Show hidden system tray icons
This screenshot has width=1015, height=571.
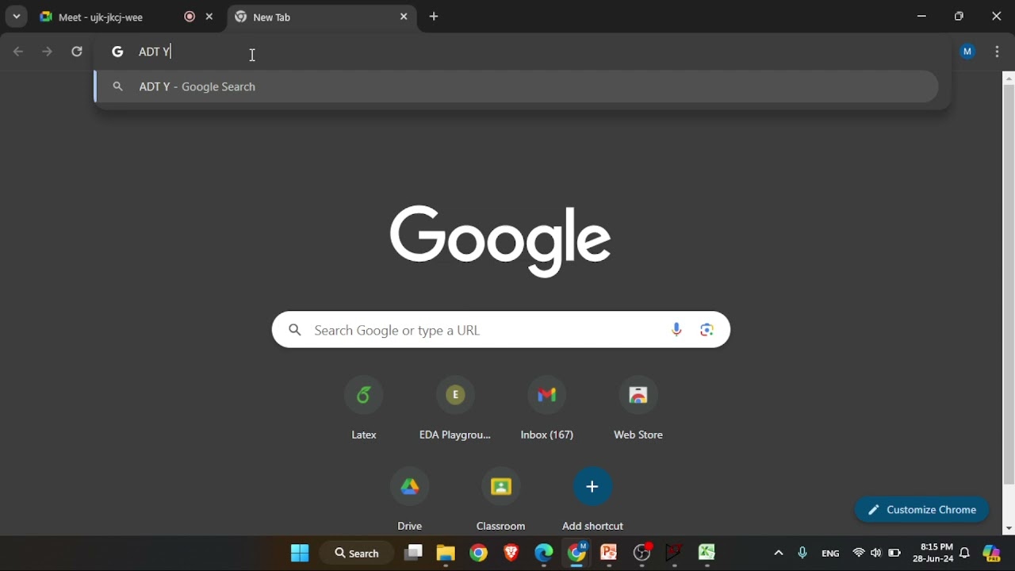[779, 554]
